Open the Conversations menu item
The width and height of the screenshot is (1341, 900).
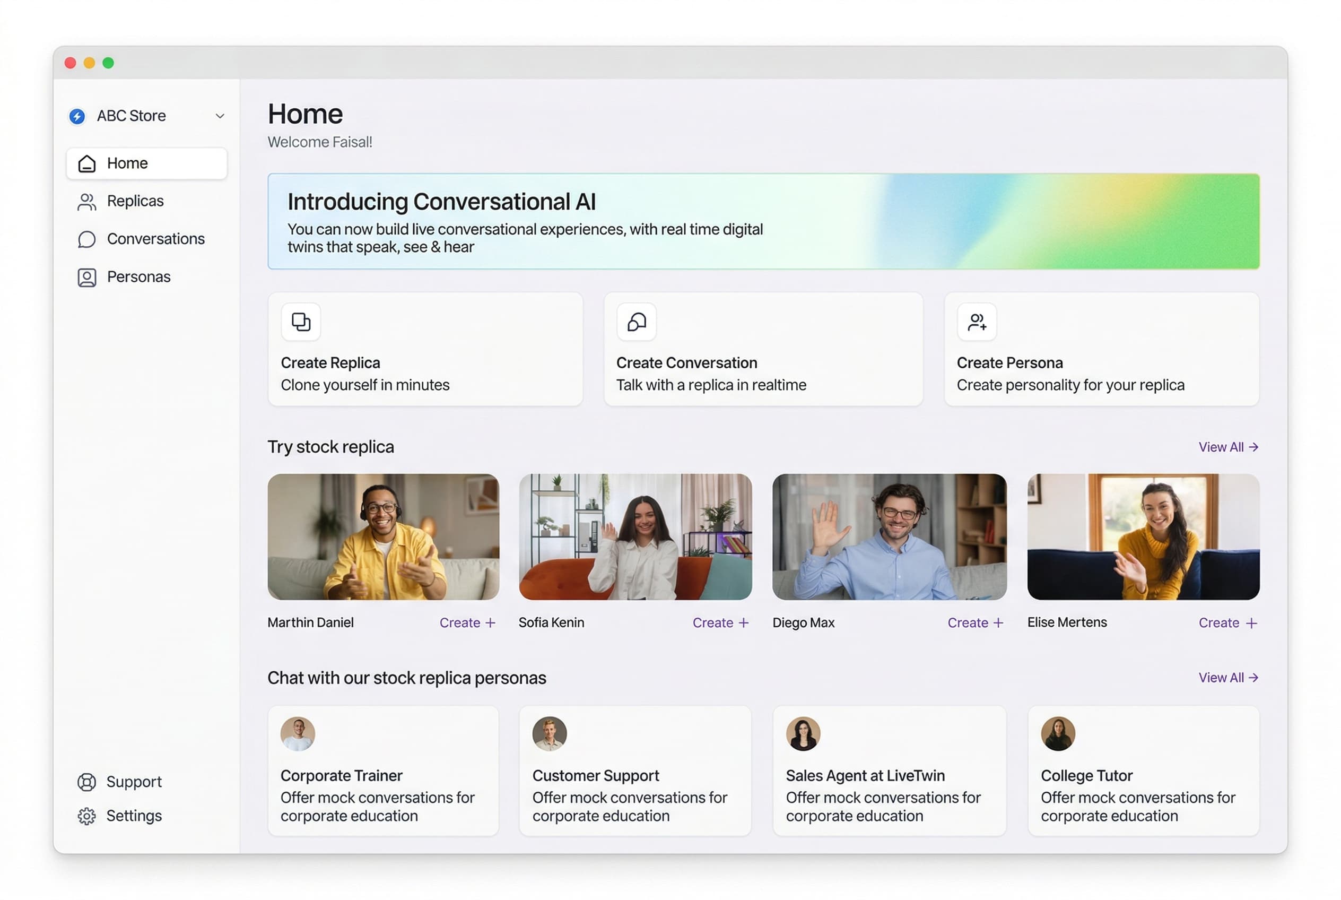click(155, 239)
